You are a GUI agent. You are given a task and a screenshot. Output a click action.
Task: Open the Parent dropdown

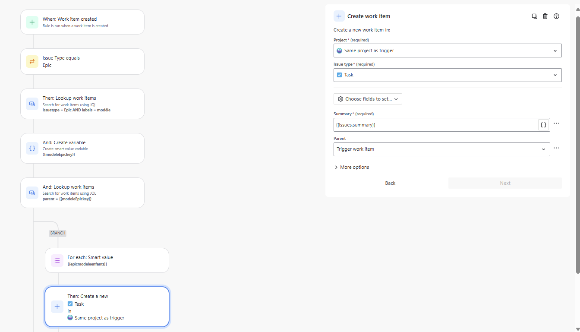[441, 149]
